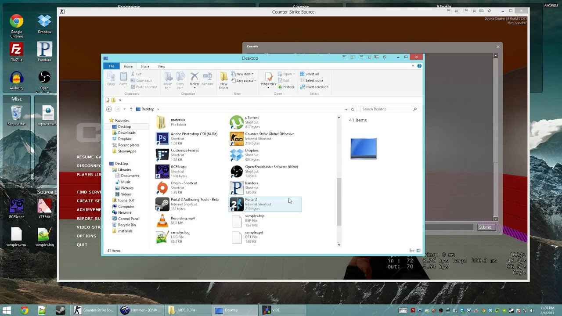Screen dimensions: 562x316
Task: Expand the Copy to dropdown
Action: point(180,86)
